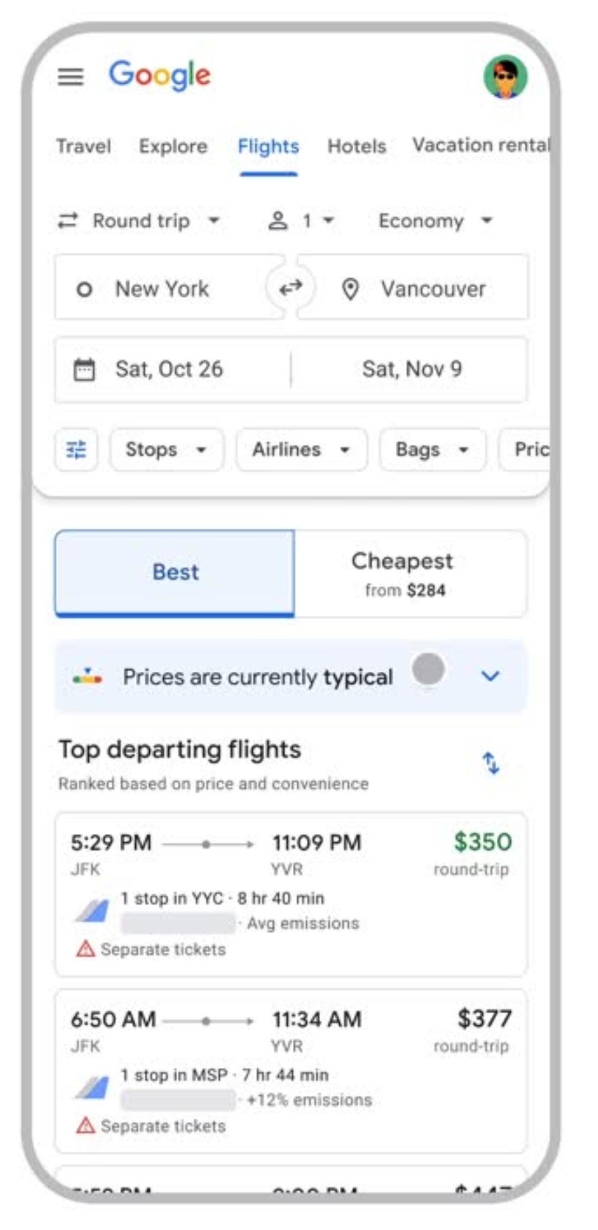This screenshot has width=598, height=1230.
Task: Click the calendar icon by departure date
Action: pos(84,369)
